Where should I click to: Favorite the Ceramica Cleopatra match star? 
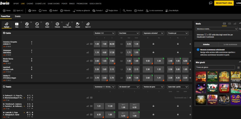190,44
